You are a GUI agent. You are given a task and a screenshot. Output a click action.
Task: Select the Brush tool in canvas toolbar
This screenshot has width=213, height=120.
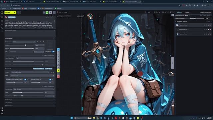58,49
